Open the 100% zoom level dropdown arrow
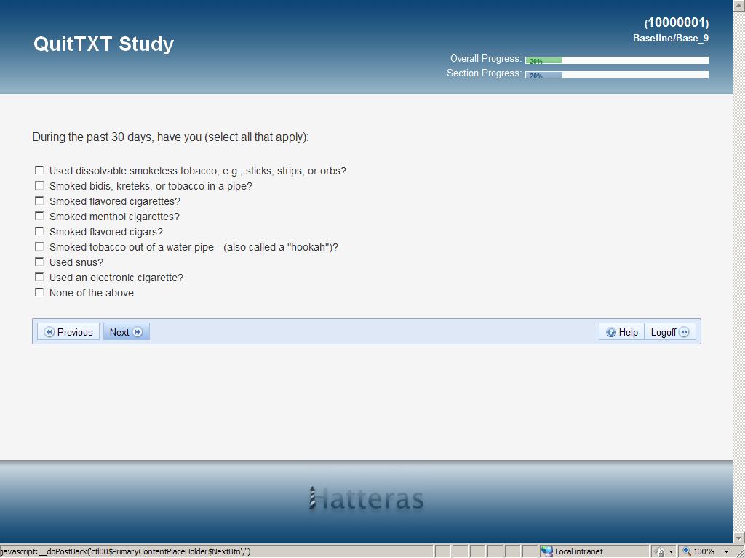Viewport: 745px width, 558px height. point(727,552)
